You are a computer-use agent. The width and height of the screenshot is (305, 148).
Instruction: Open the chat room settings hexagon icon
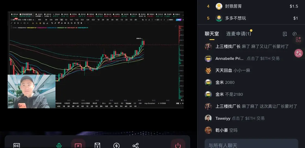click(294, 34)
